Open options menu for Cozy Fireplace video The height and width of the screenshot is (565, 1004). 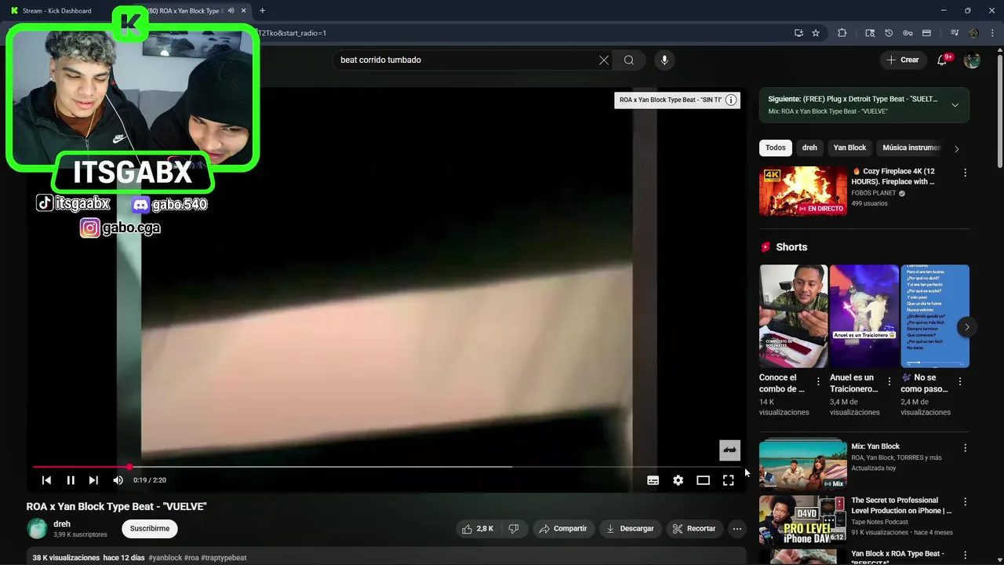(965, 173)
